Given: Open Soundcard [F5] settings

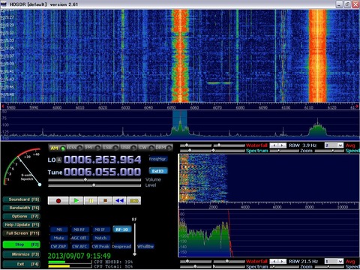Looking at the screenshot, I should point(22,199).
